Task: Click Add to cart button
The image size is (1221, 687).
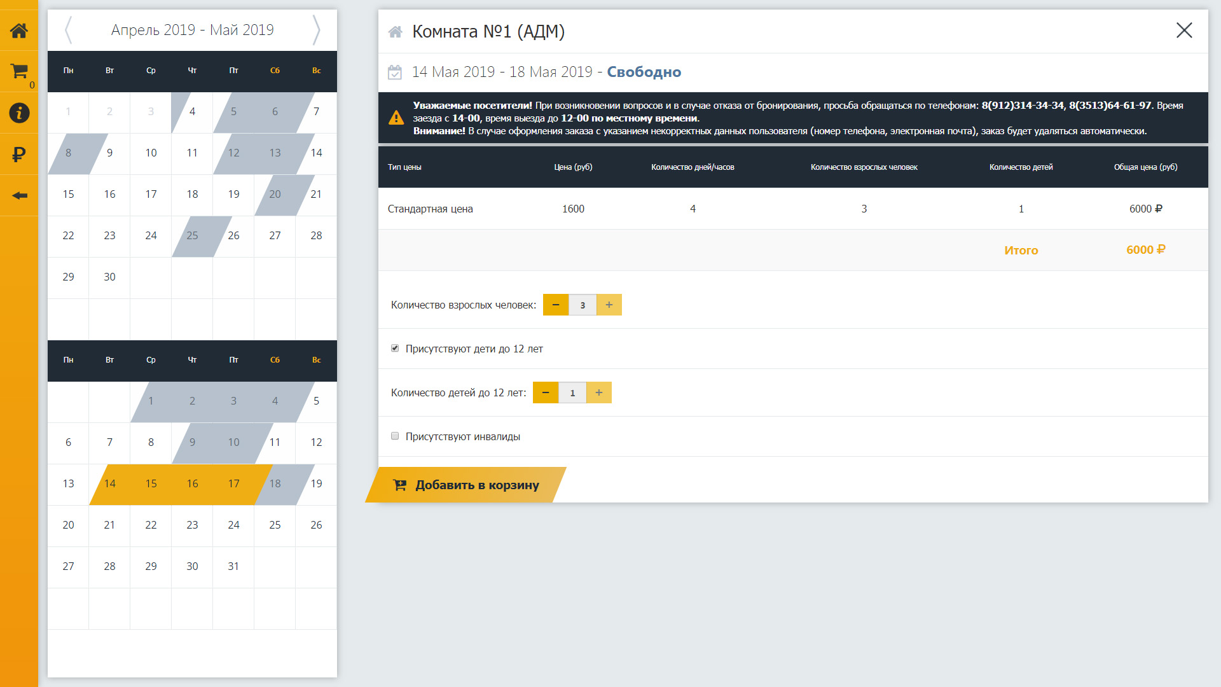Action: pos(466,485)
